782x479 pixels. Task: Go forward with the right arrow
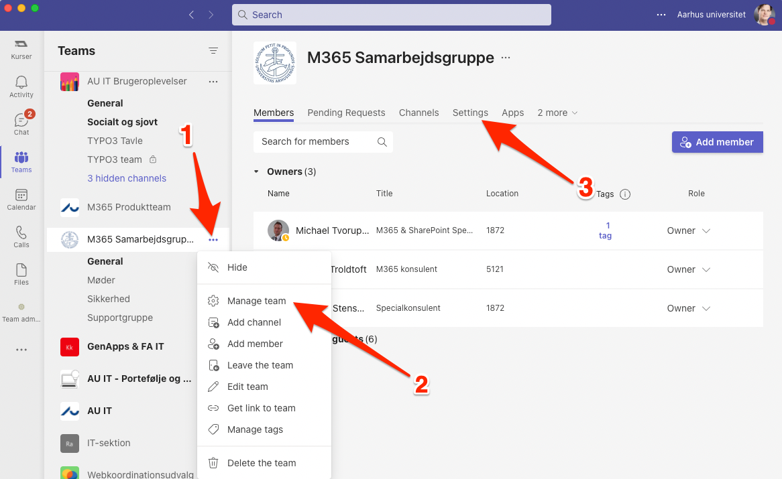click(x=211, y=15)
